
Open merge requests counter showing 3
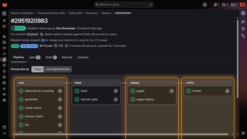pyautogui.click(x=225, y=5)
